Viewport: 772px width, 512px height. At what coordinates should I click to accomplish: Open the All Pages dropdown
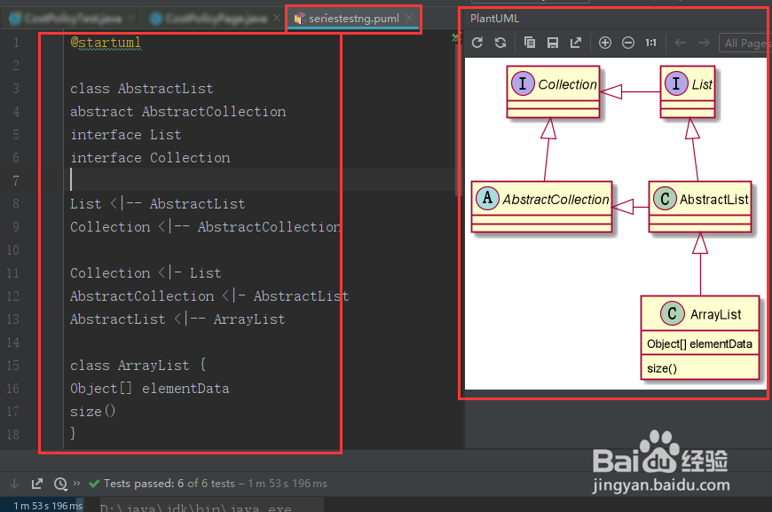tap(744, 43)
